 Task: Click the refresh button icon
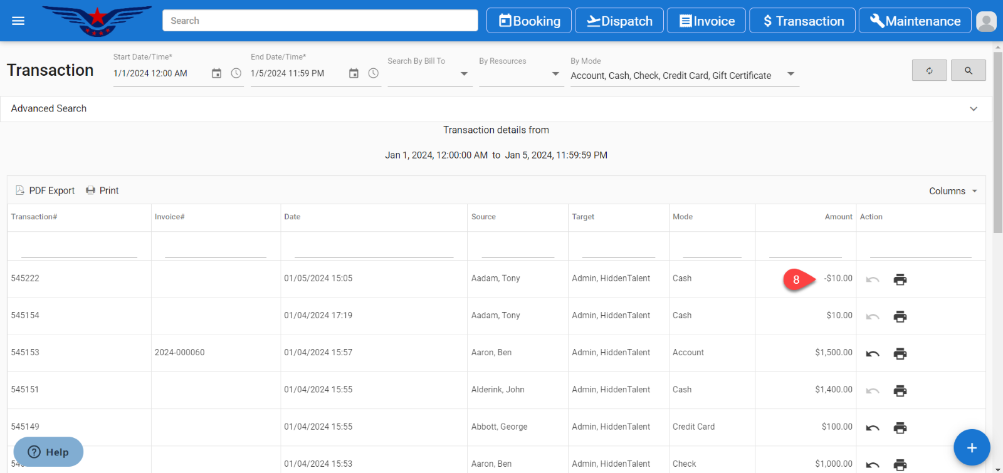pos(929,71)
